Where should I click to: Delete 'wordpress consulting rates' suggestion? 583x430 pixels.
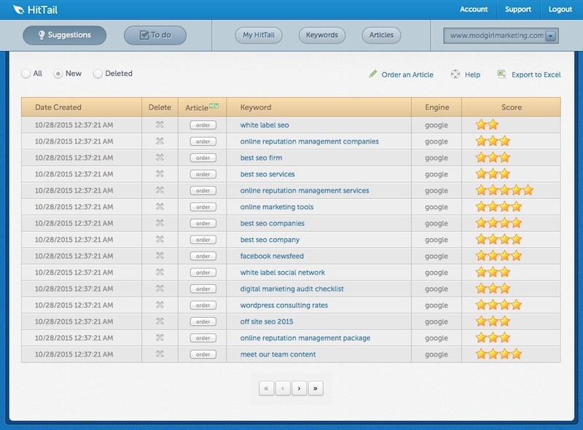160,305
